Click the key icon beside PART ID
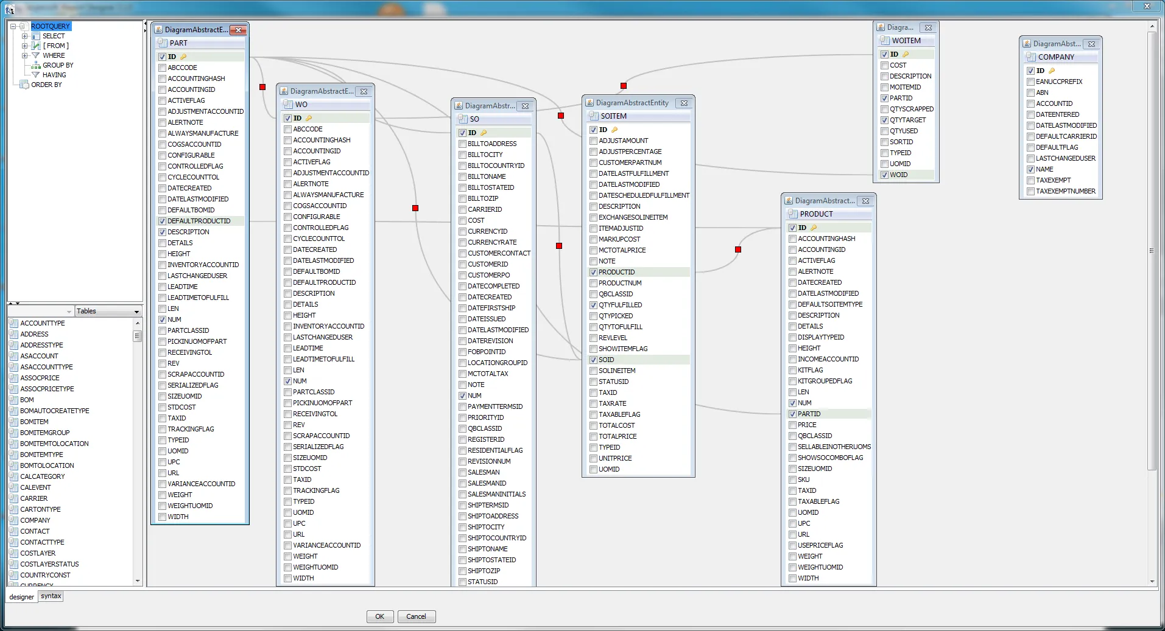This screenshot has width=1165, height=631. click(183, 57)
